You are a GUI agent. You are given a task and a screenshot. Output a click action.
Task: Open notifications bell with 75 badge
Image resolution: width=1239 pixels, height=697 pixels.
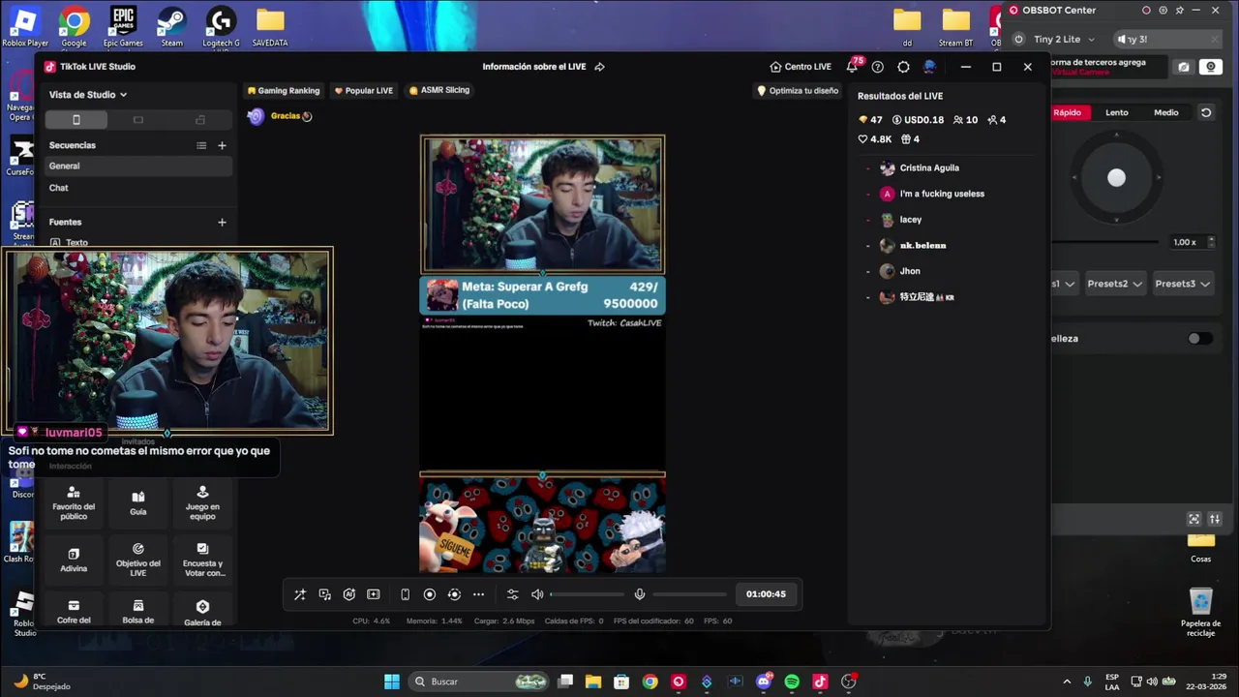852,66
